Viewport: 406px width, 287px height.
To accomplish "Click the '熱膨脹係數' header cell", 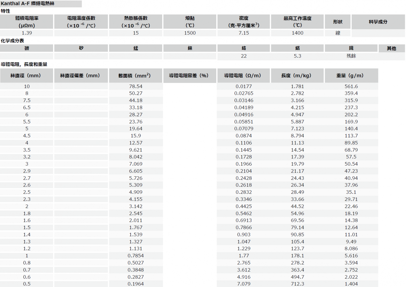I will coord(136,22).
